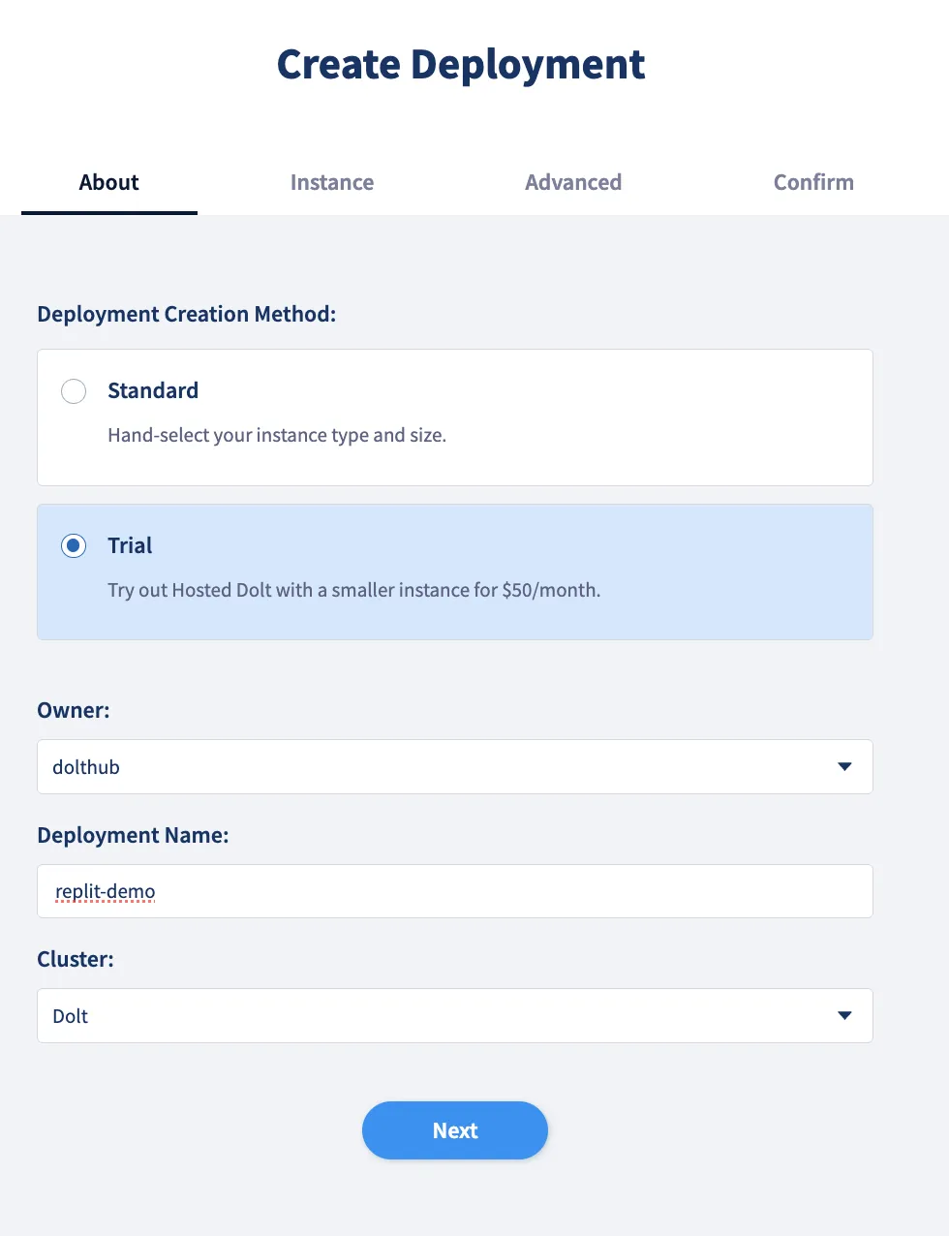Select the Trial option card

point(455,572)
